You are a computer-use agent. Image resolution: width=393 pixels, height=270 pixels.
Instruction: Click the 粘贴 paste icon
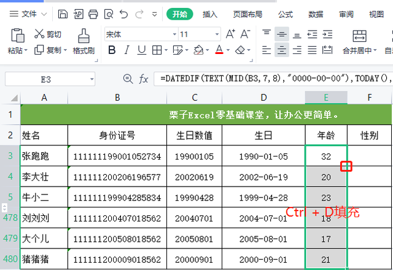click(x=18, y=35)
